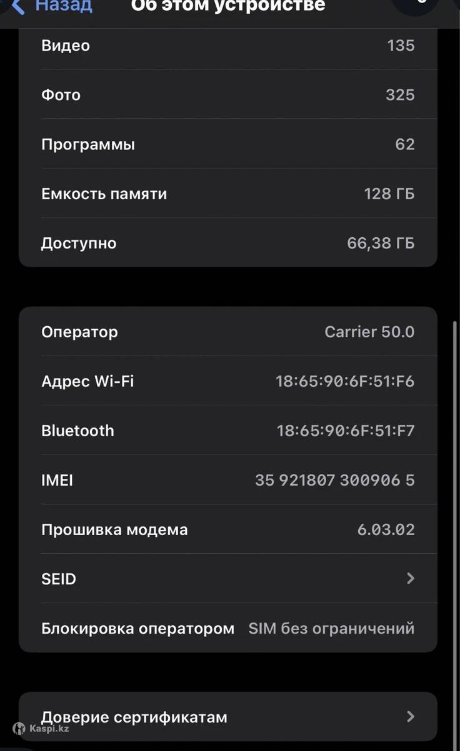
Task: Tap the Программы count 62
Action: (405, 144)
